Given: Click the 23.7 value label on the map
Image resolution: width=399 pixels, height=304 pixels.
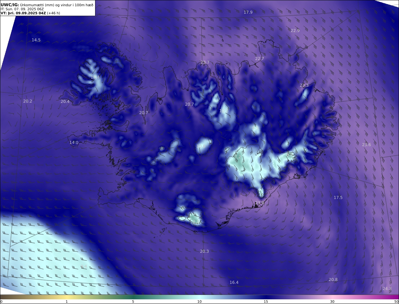Looking at the screenshot, I should (205, 62).
